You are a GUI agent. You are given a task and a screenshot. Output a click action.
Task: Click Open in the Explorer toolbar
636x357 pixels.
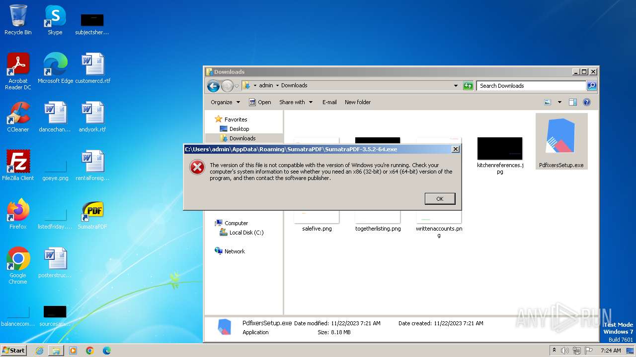[x=260, y=102]
